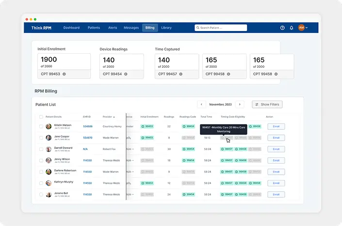Click info icon next to CPT 99453
This screenshot has width=342, height=226.
tap(64, 74)
